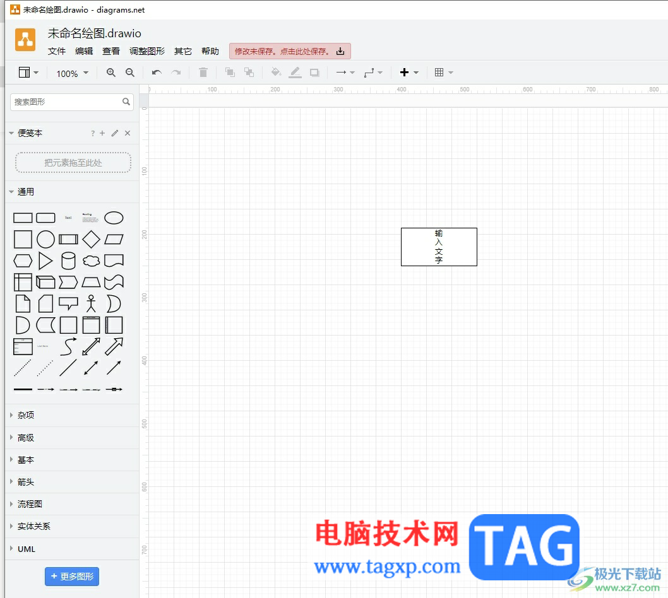The height and width of the screenshot is (598, 668).
Task: Click the delete trash icon
Action: 203,73
